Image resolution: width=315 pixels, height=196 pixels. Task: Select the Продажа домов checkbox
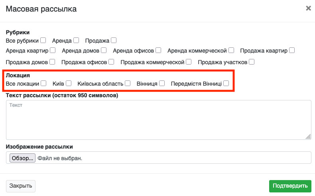pyautogui.click(x=52, y=62)
